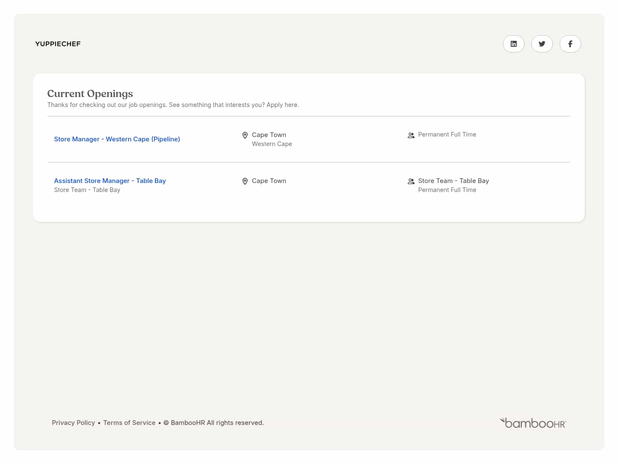The height and width of the screenshot is (464, 618).
Task: Open the LinkedIn social icon
Action: (514, 44)
